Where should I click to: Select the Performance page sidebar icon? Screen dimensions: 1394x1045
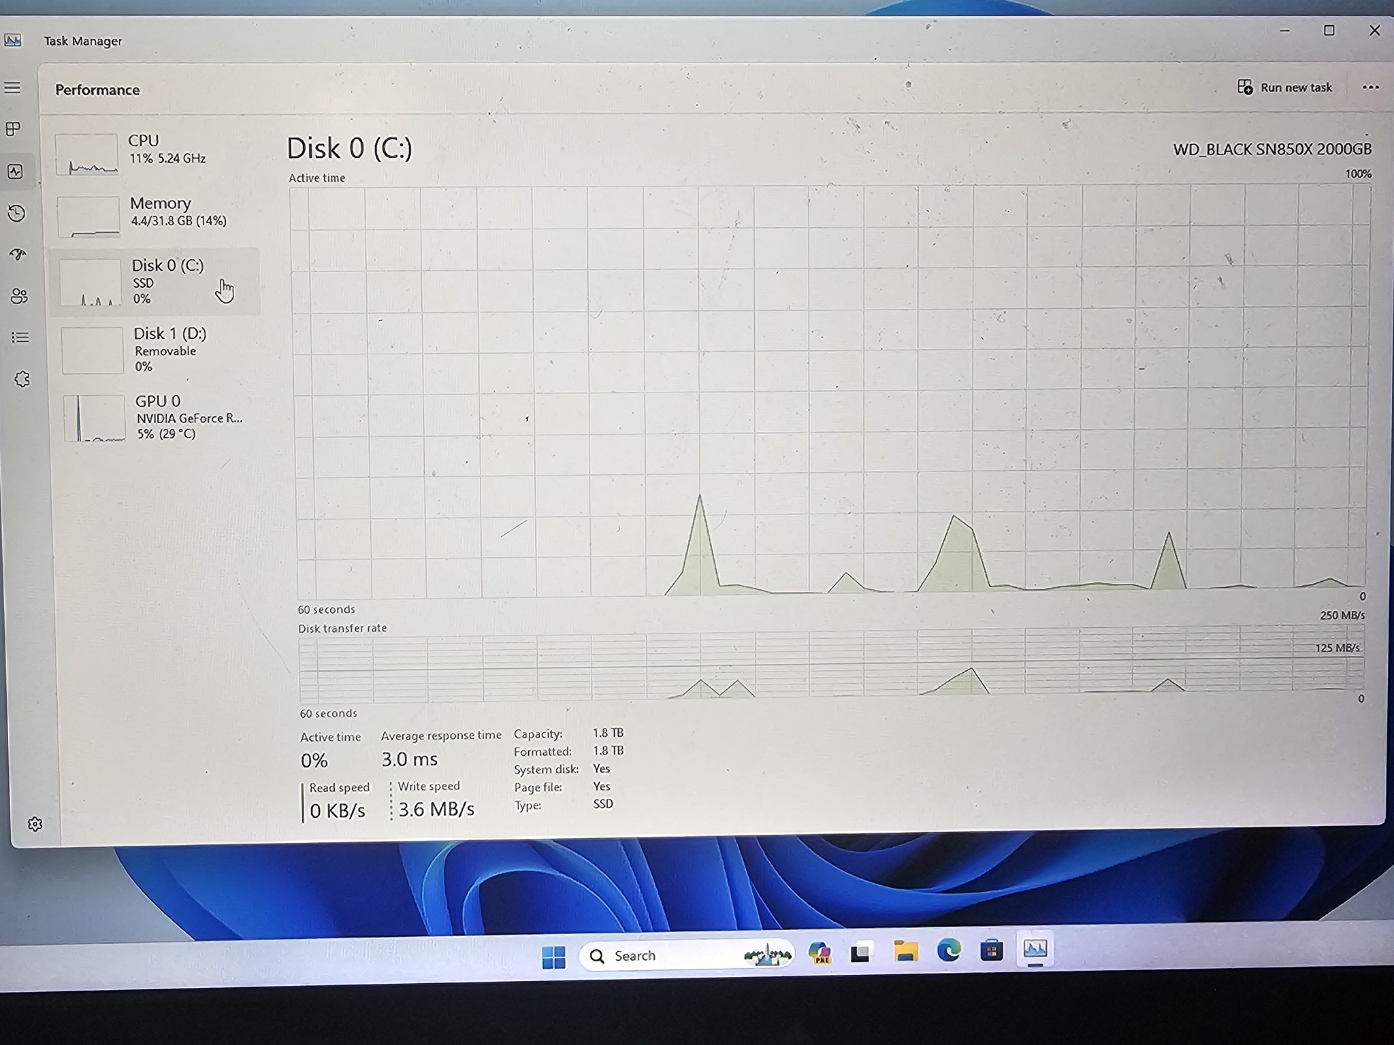click(x=15, y=171)
